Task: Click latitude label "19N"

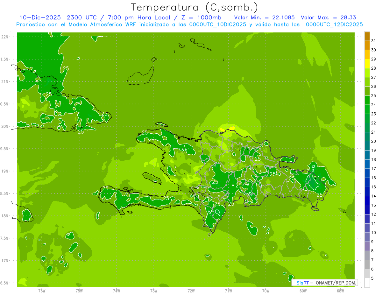Action: coord(4,171)
